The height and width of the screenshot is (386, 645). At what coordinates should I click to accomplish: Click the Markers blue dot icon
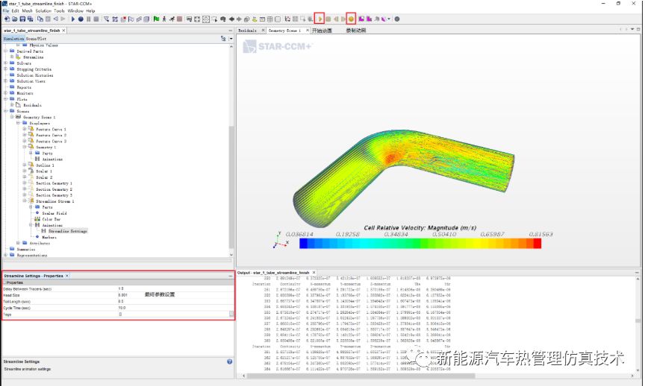pyautogui.click(x=37, y=237)
